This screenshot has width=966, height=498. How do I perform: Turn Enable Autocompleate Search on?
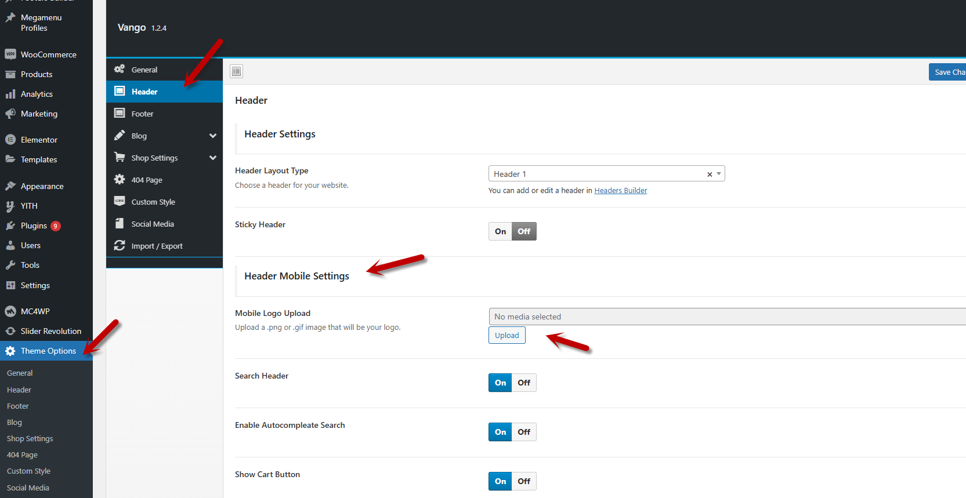point(500,432)
